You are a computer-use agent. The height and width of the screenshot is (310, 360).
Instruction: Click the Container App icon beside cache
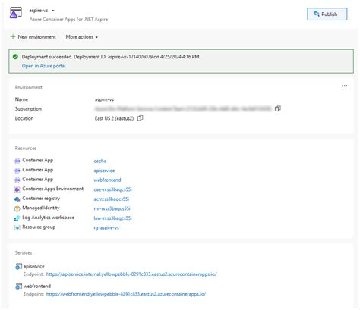click(x=17, y=161)
